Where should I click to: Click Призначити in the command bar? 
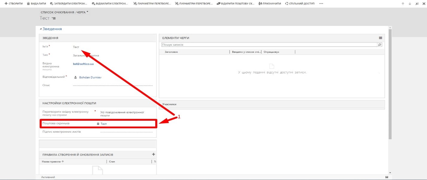click(270, 4)
